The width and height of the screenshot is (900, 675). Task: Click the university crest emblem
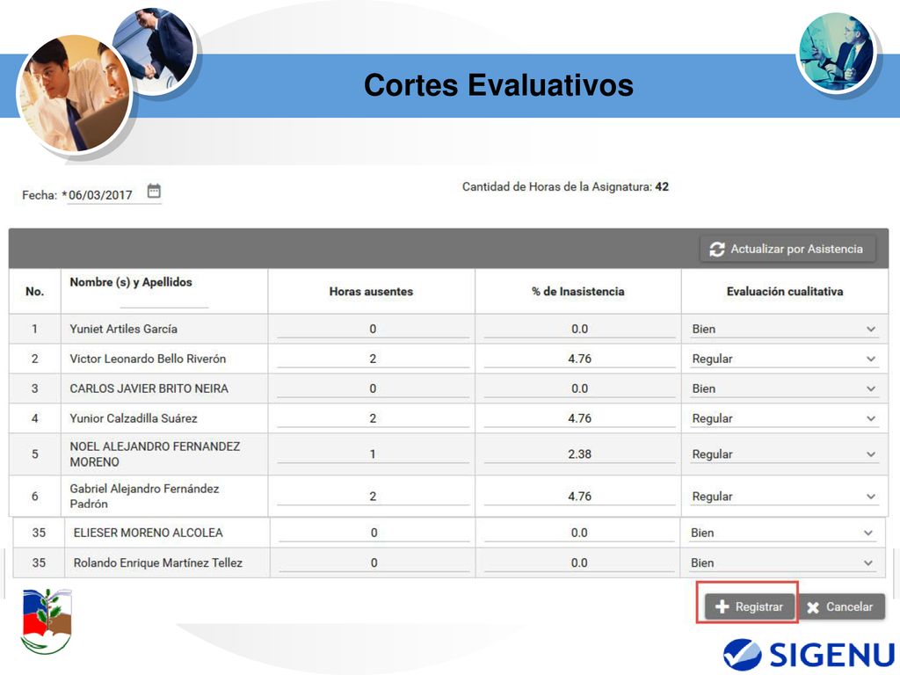pos(46,621)
